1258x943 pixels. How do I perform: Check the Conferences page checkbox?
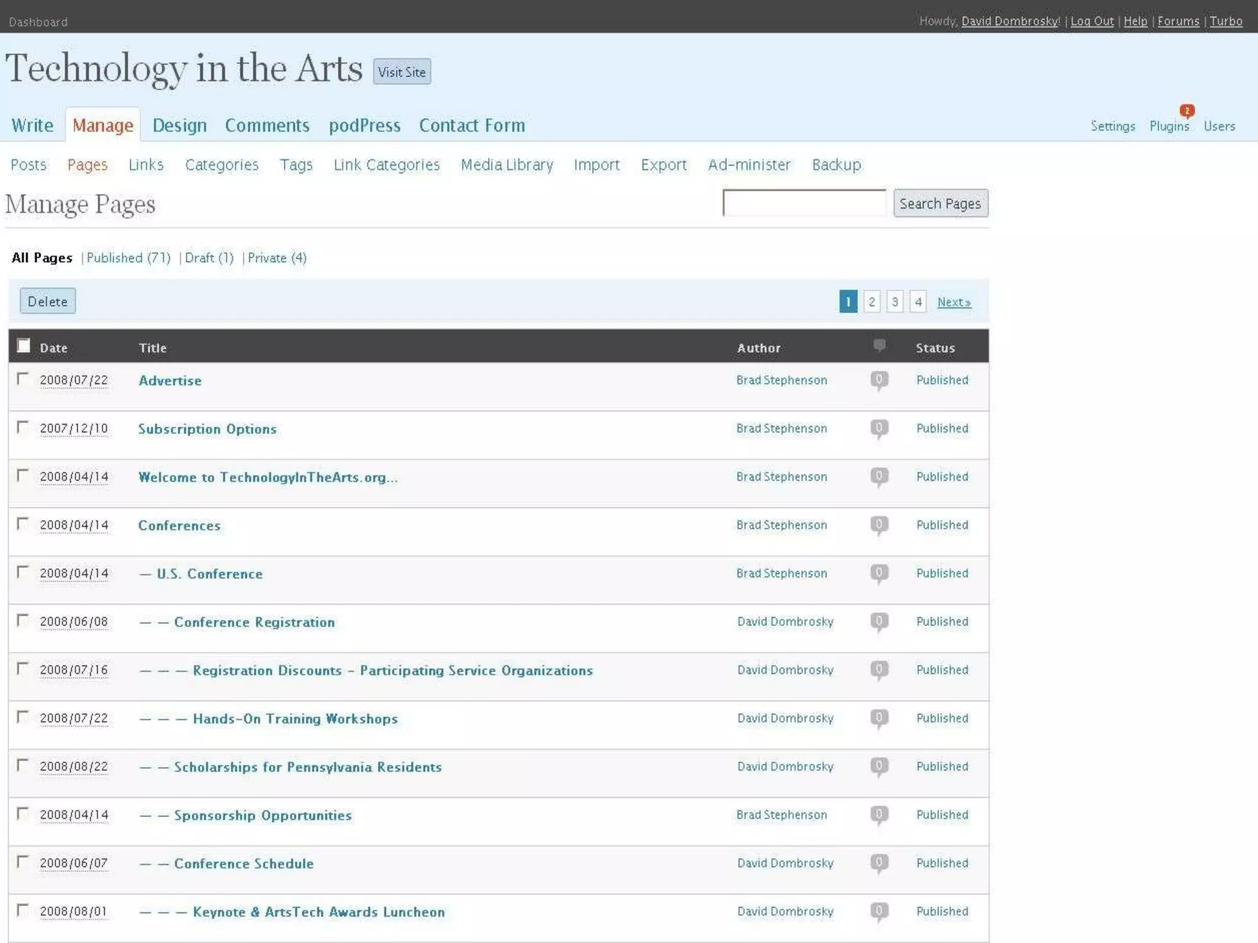(23, 524)
